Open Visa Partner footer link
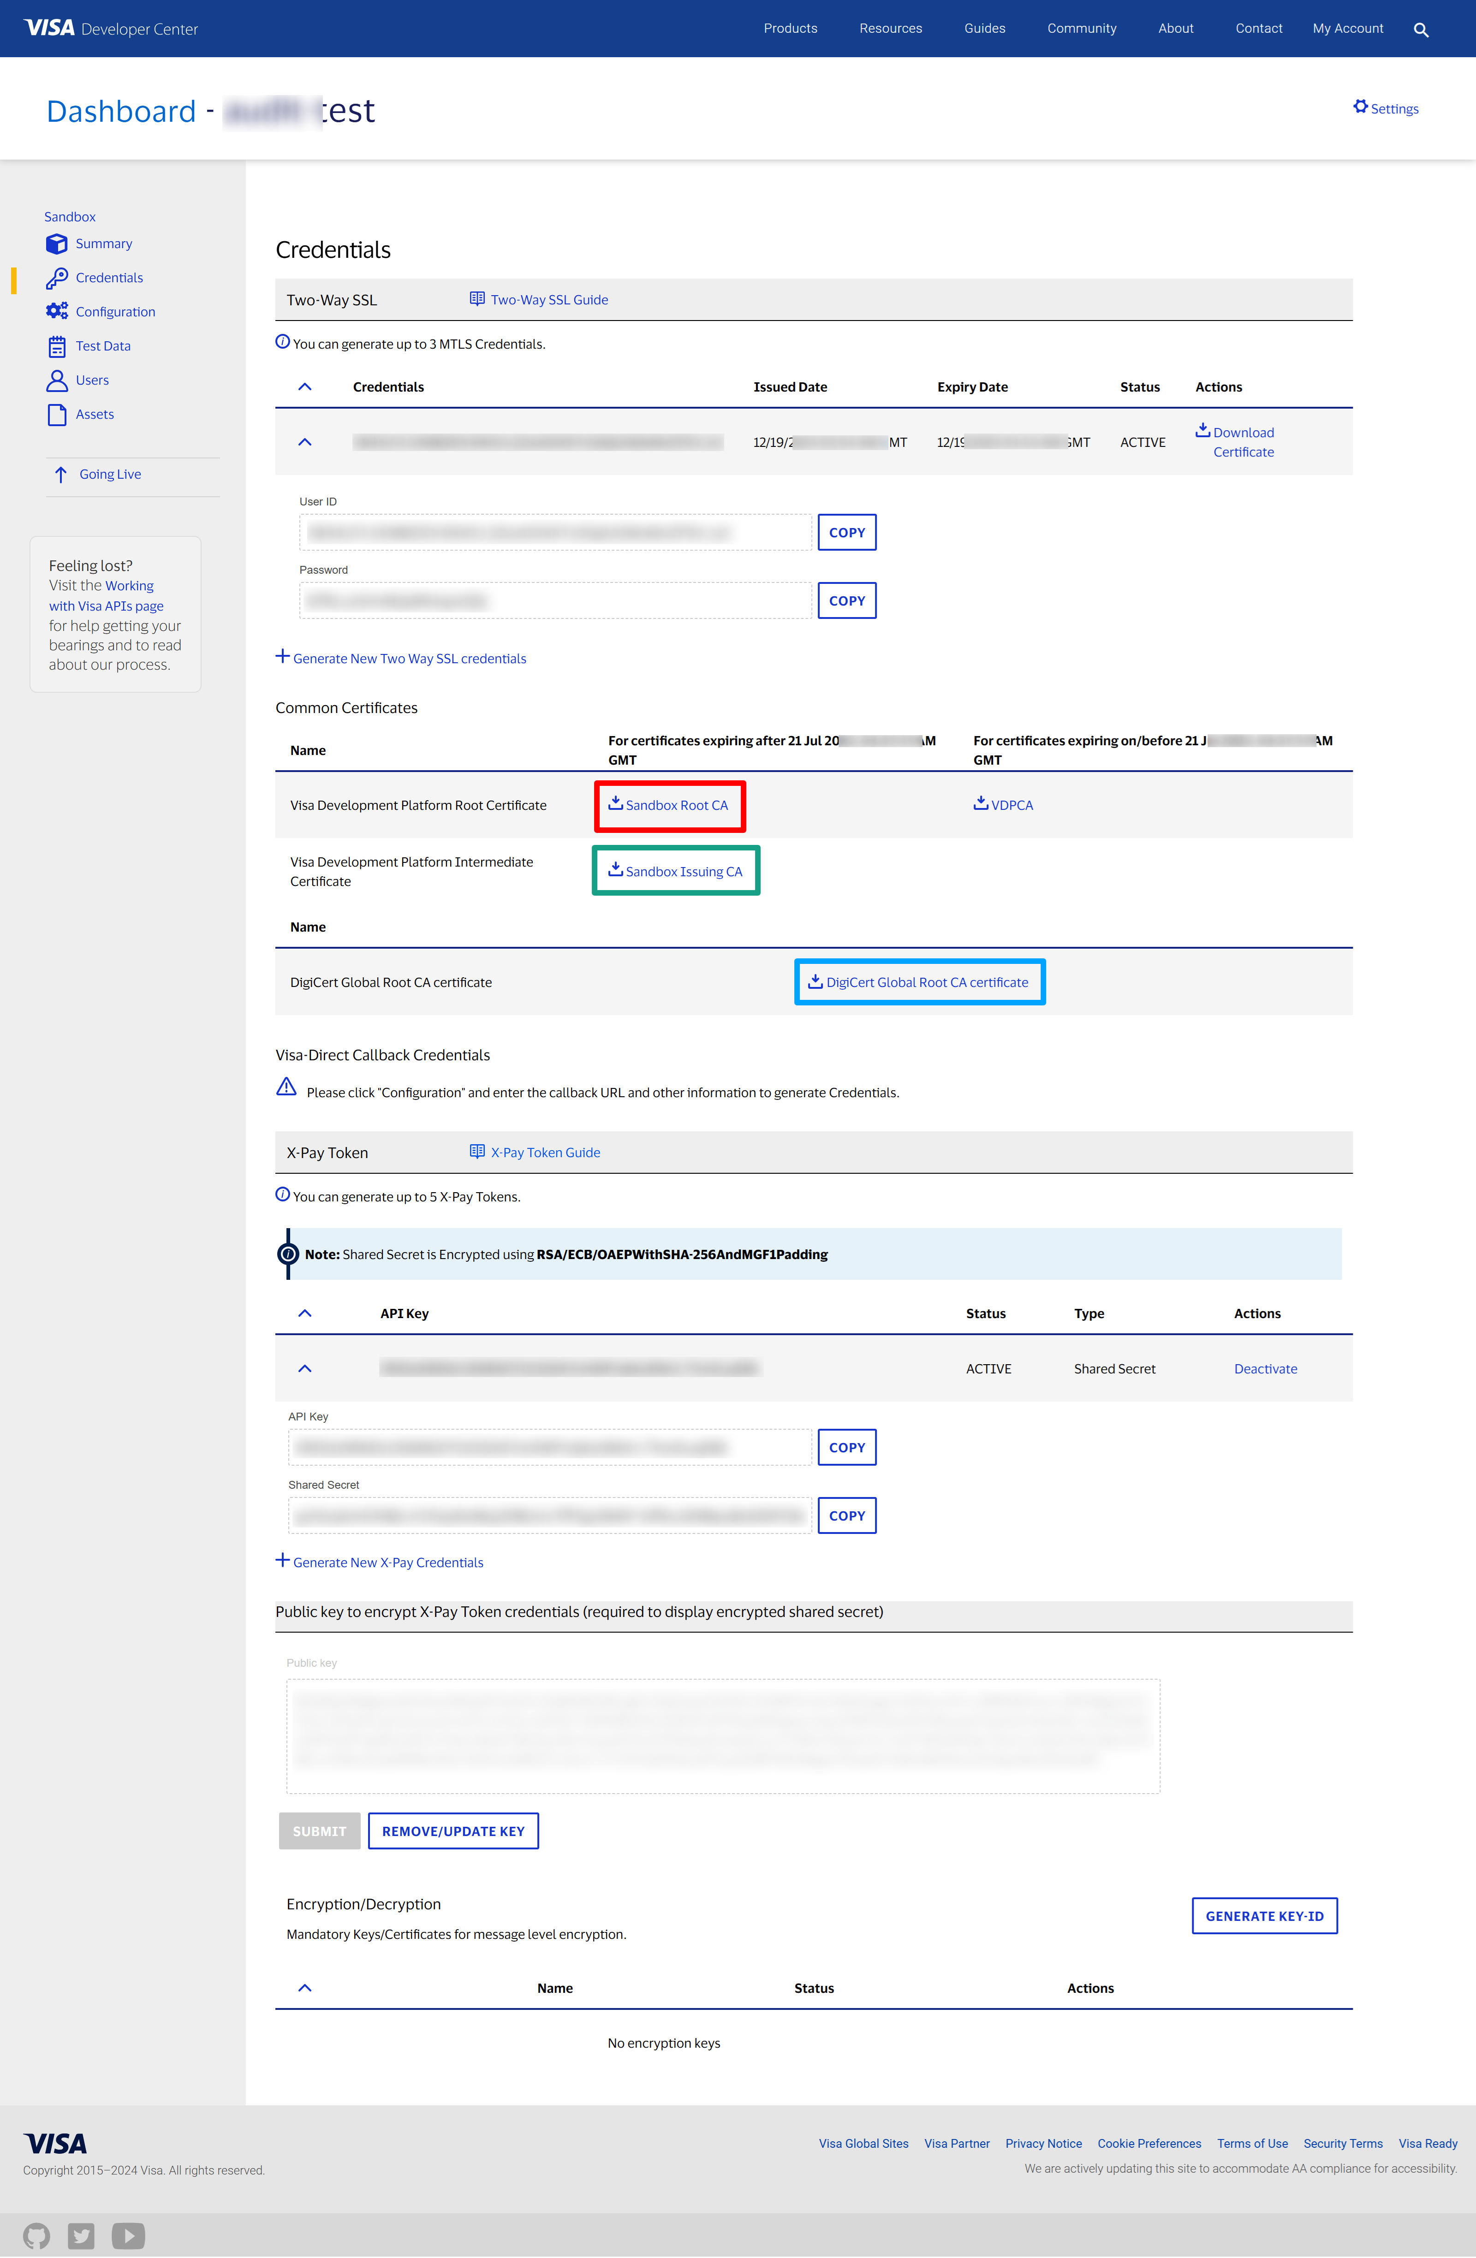Image resolution: width=1476 pixels, height=2258 pixels. pyautogui.click(x=956, y=2144)
